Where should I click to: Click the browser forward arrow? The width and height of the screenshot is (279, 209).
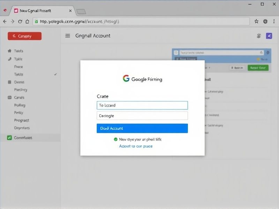click(13, 22)
